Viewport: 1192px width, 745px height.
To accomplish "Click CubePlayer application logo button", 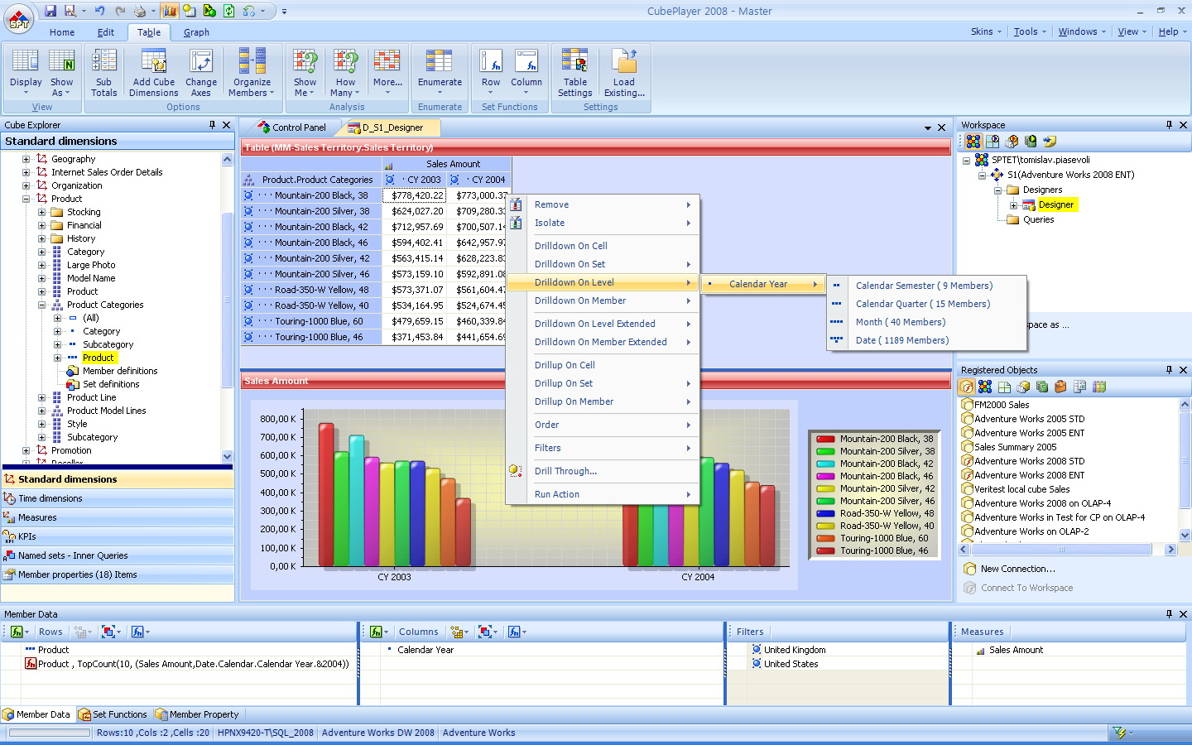I will (x=18, y=19).
